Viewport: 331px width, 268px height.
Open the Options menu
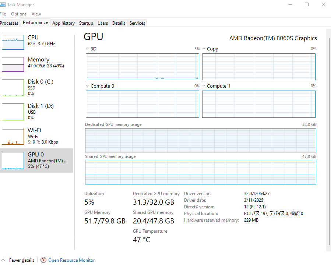pos(19,14)
